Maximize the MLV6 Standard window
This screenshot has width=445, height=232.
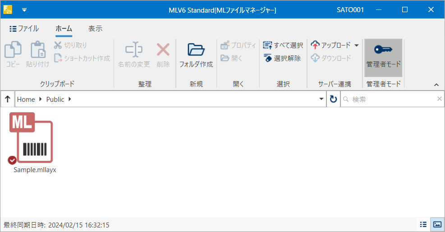point(405,9)
